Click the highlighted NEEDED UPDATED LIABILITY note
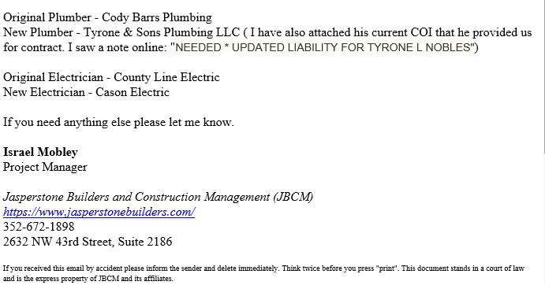Image resolution: width=545 pixels, height=285 pixels. (325, 47)
